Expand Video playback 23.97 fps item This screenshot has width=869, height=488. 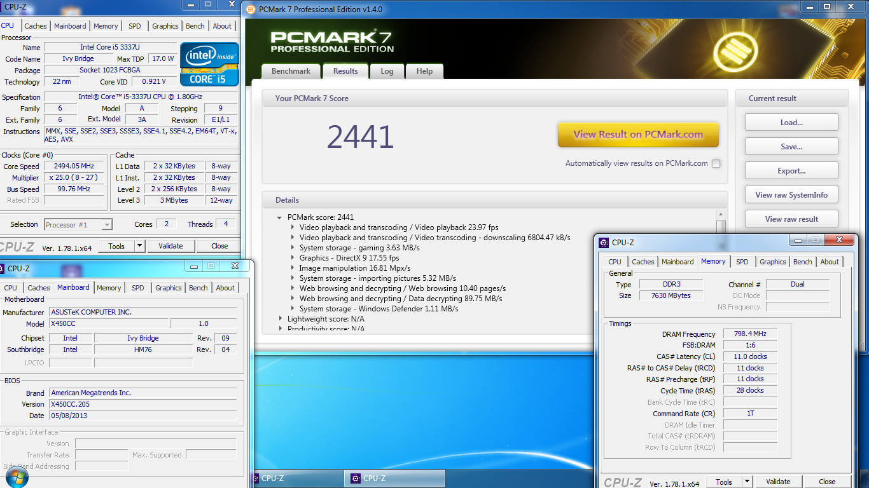click(x=293, y=227)
